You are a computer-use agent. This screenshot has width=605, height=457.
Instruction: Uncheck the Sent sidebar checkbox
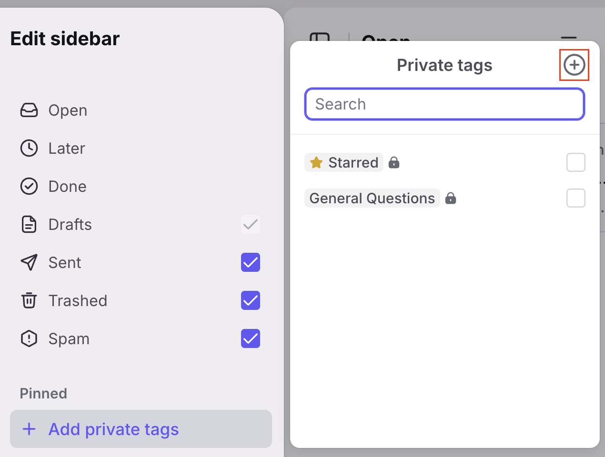tap(251, 262)
